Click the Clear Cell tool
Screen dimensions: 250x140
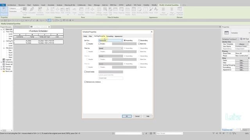click(x=110, y=11)
